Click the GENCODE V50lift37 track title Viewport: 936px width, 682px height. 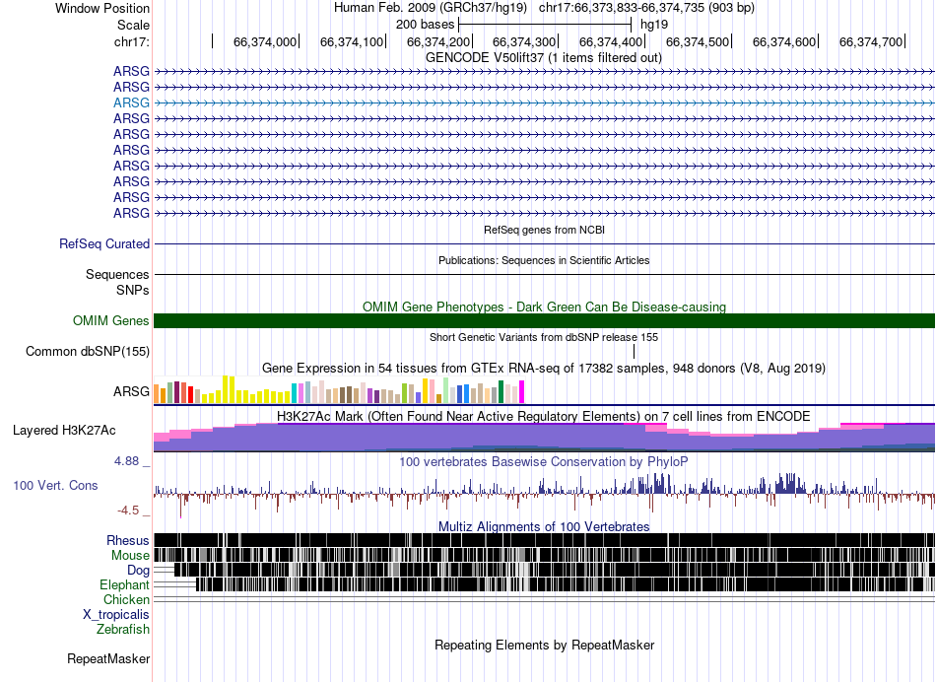(x=544, y=57)
